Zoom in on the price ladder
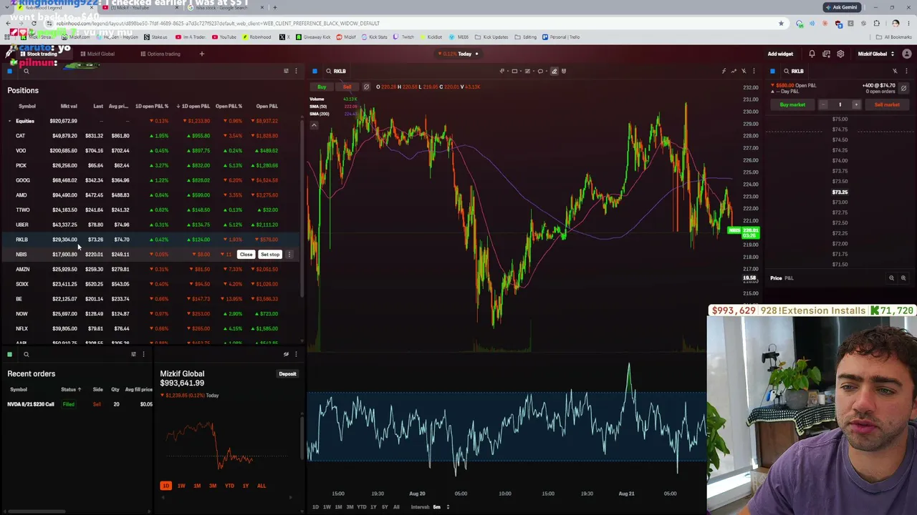Viewport: 917px width, 515px height. tap(903, 278)
